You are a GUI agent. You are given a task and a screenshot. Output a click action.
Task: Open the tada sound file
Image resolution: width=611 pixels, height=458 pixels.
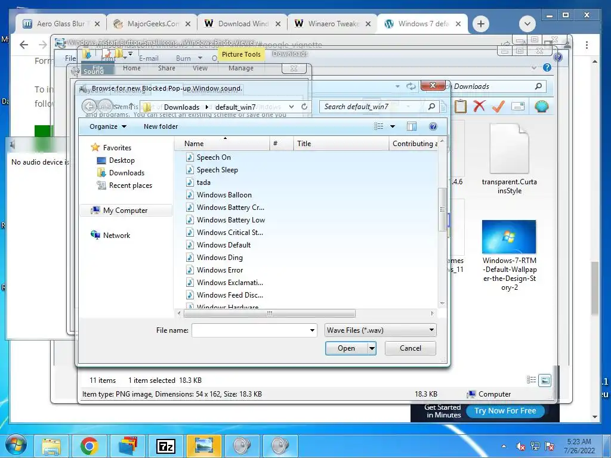(x=203, y=182)
